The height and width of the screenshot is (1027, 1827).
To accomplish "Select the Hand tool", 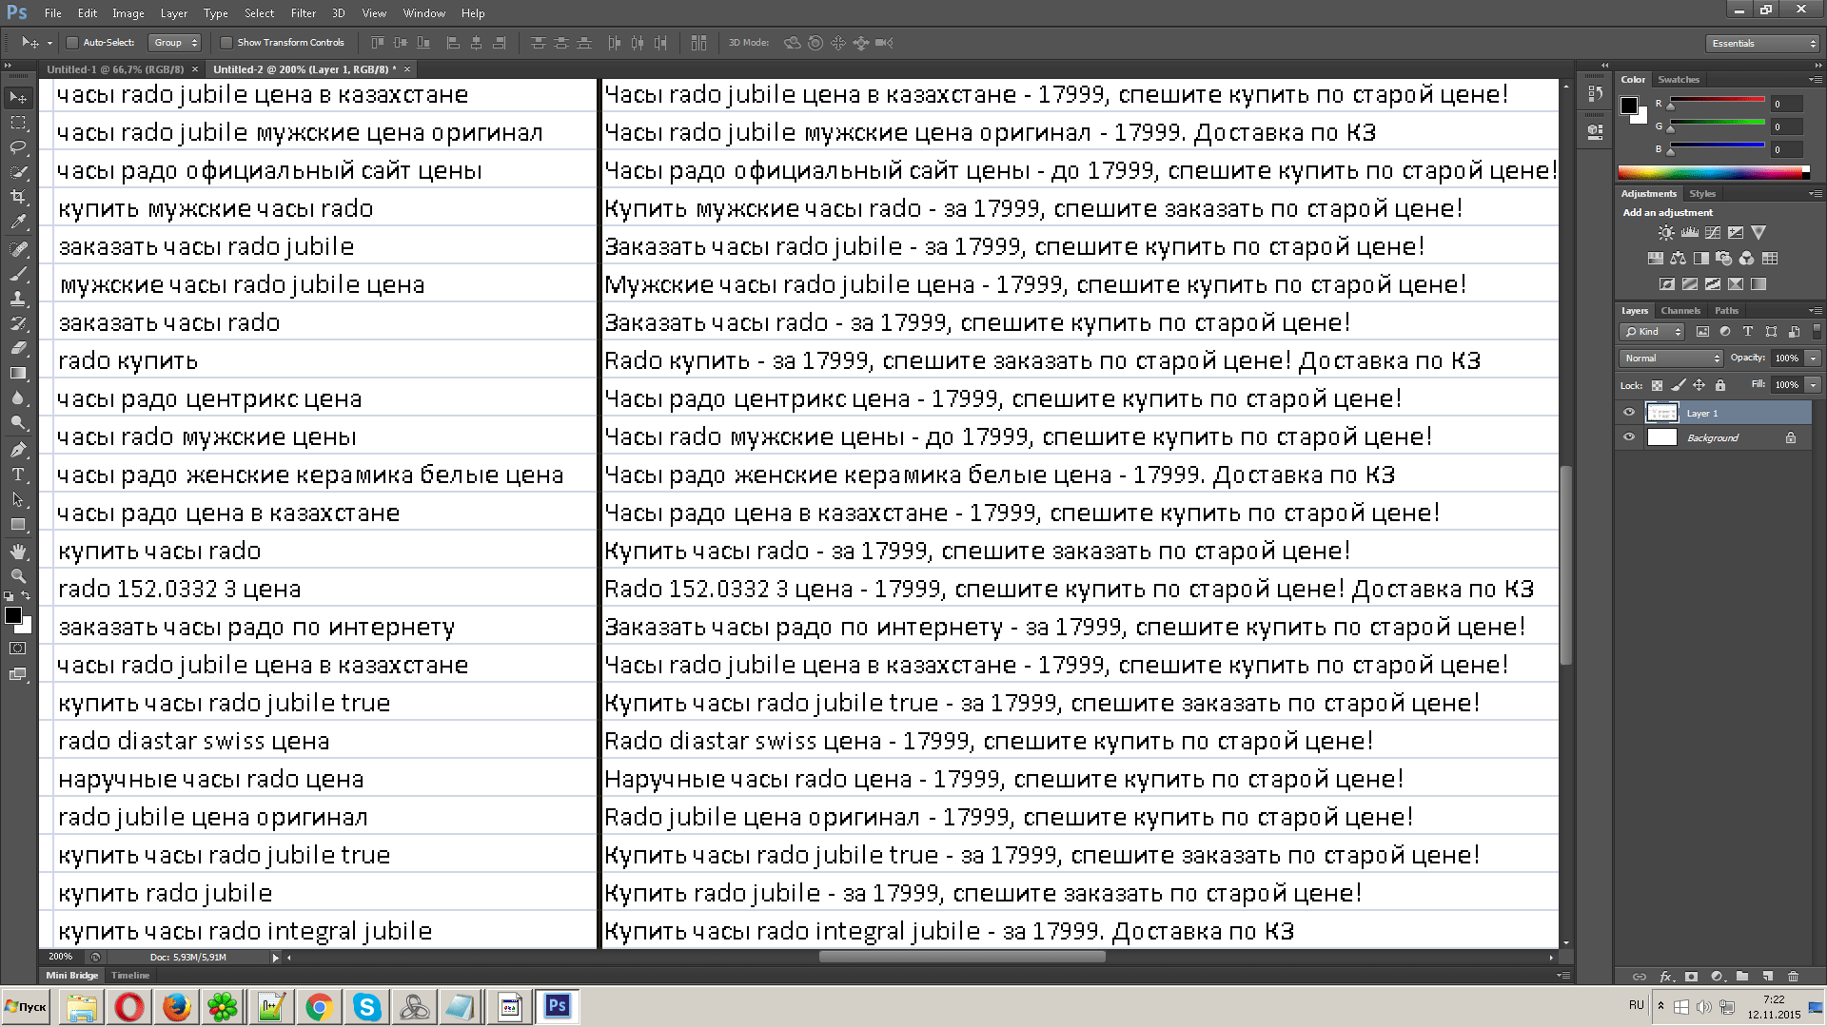I will point(18,552).
